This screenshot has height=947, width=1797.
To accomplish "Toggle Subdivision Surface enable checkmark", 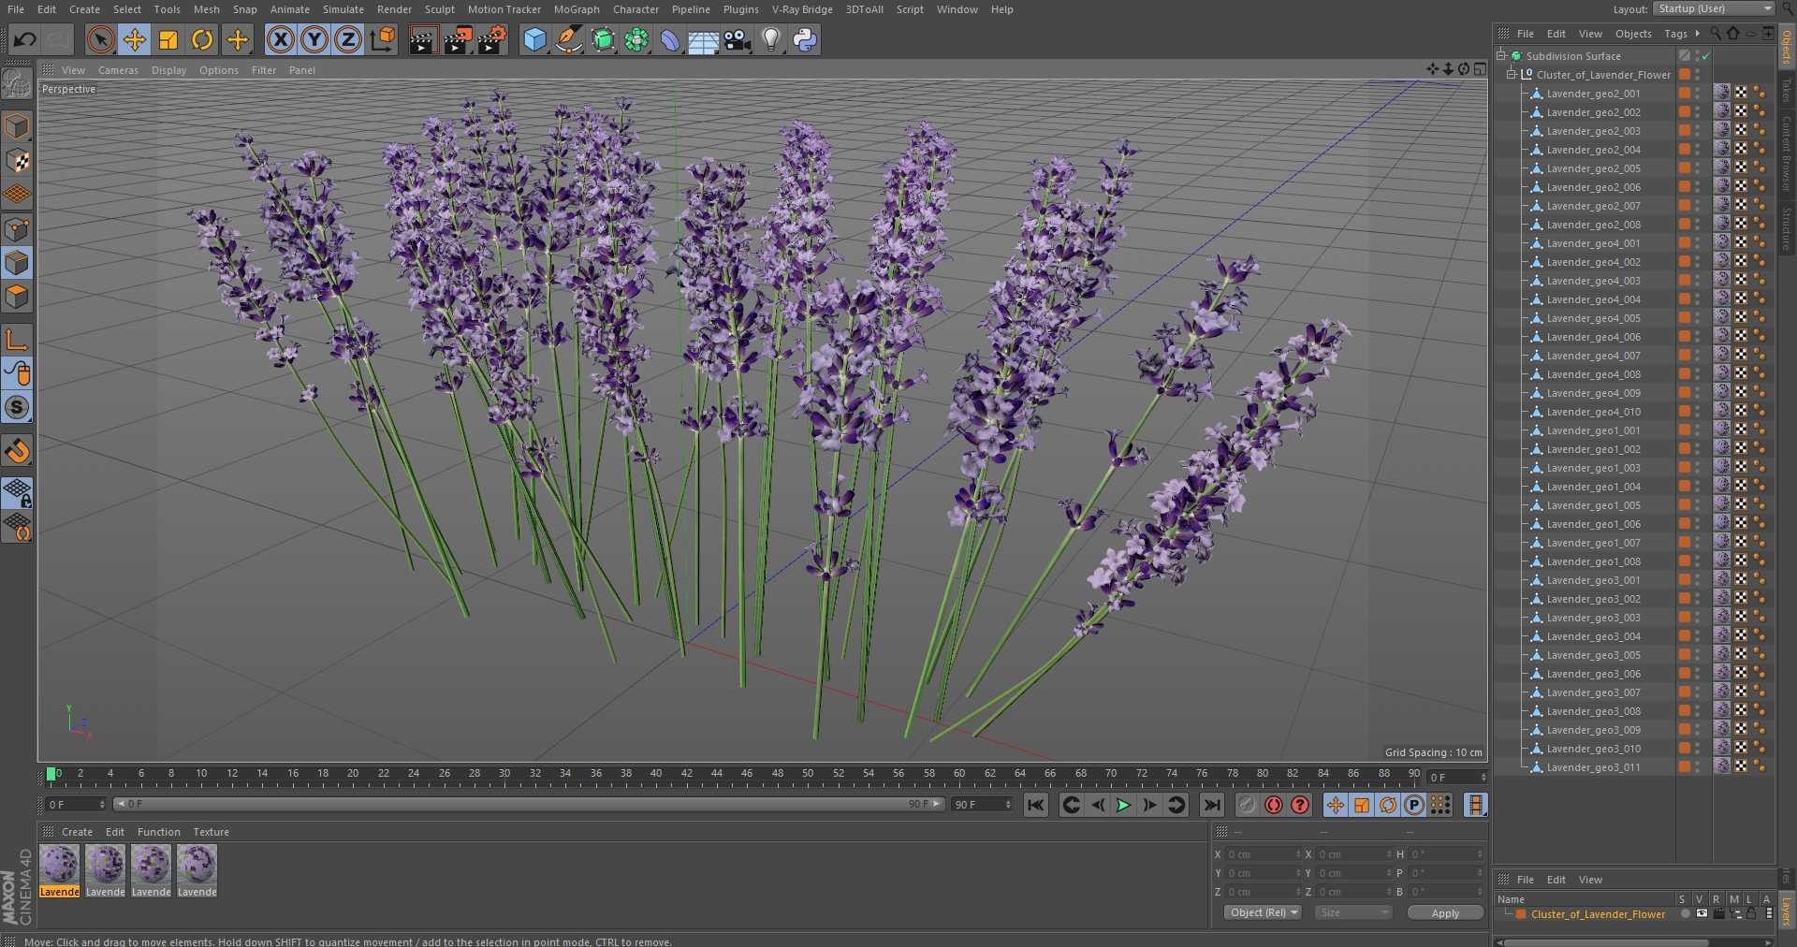I will (x=1706, y=56).
